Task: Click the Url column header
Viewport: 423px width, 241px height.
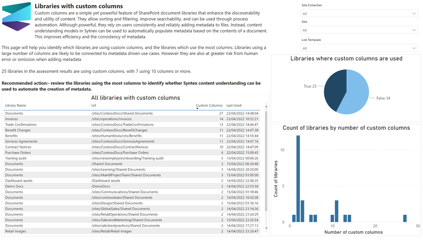Action: 94,106
